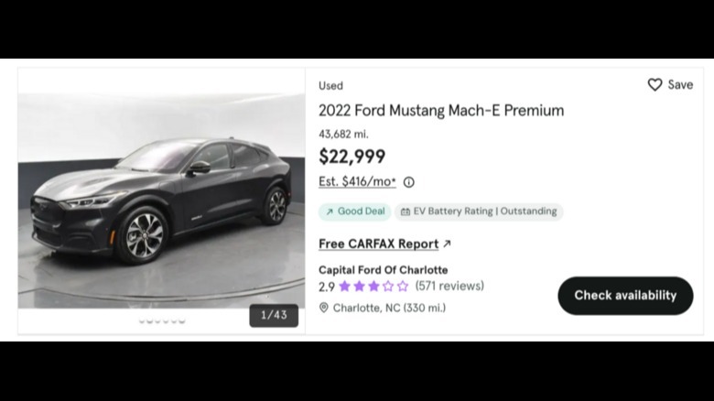Click the Save label text

coord(680,84)
